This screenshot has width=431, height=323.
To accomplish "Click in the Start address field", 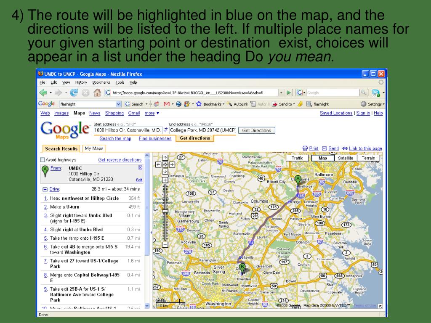I will (x=128, y=130).
